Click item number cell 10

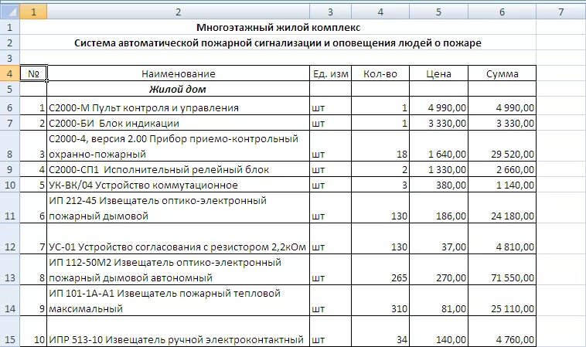(x=33, y=332)
